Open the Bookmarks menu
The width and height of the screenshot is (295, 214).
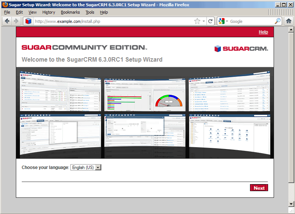point(70,12)
